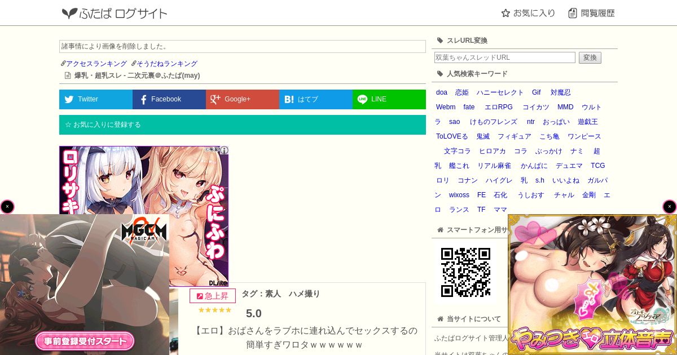
Task: Select keyword wixoss
Action: 459,195
